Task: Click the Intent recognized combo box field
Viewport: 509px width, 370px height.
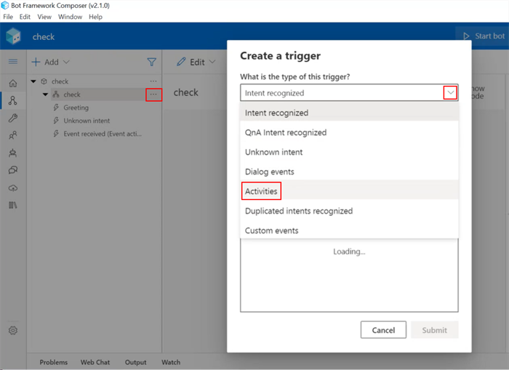Action: [x=349, y=93]
